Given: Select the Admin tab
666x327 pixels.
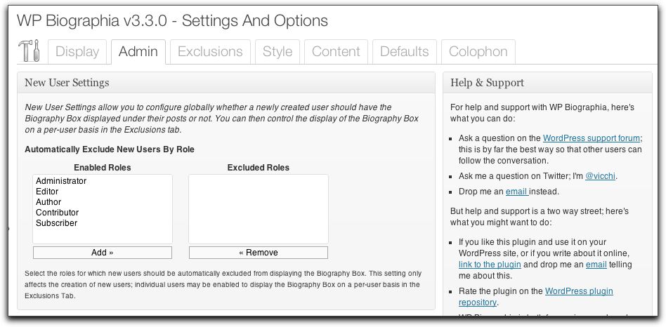Looking at the screenshot, I should coord(138,52).
